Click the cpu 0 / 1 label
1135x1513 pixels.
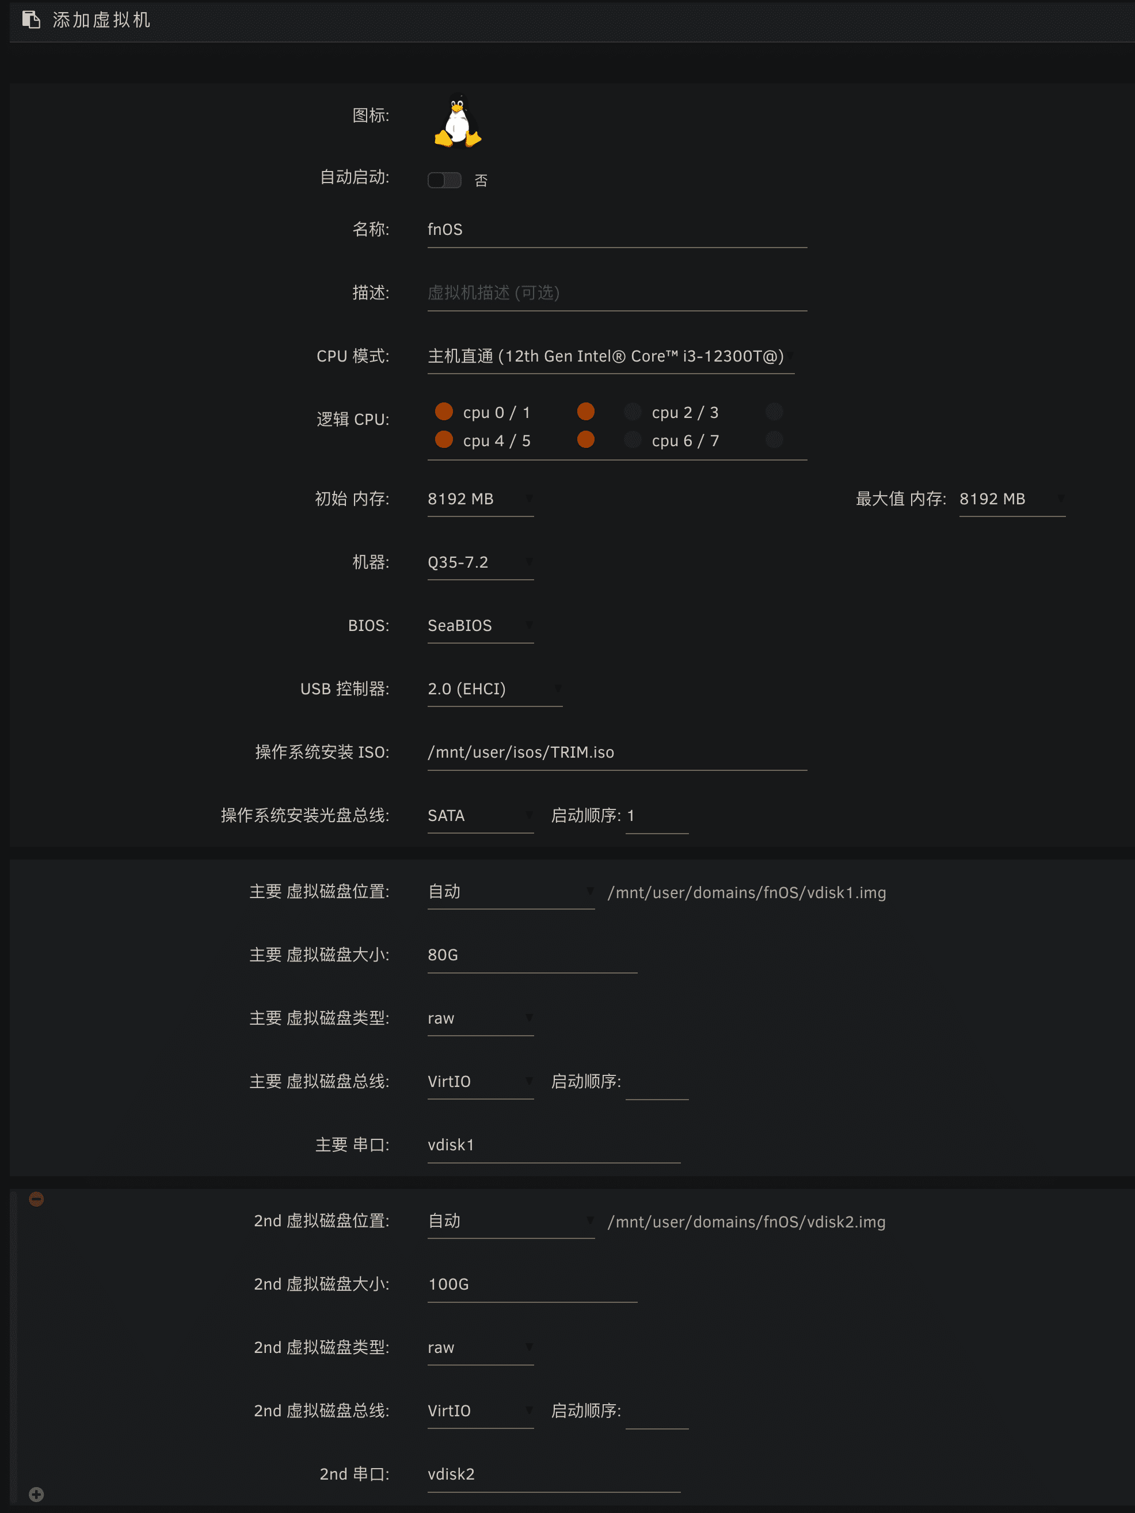tap(496, 412)
